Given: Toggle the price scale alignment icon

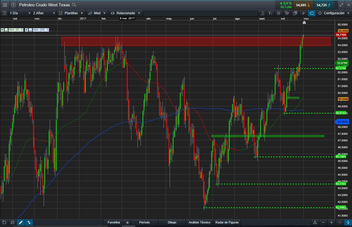Looking at the screenshot, I should (262, 13).
